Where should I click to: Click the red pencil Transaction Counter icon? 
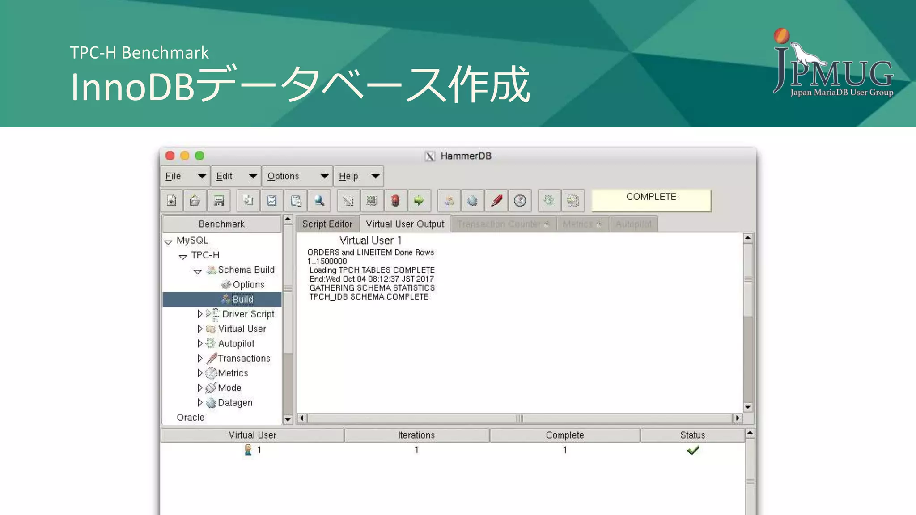tap(496, 201)
